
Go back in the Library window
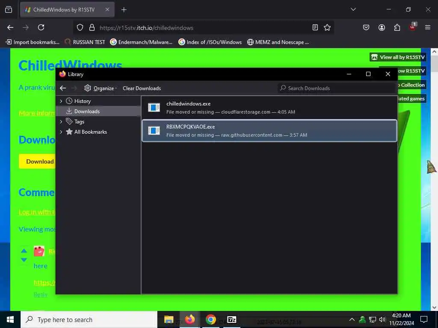tap(63, 88)
